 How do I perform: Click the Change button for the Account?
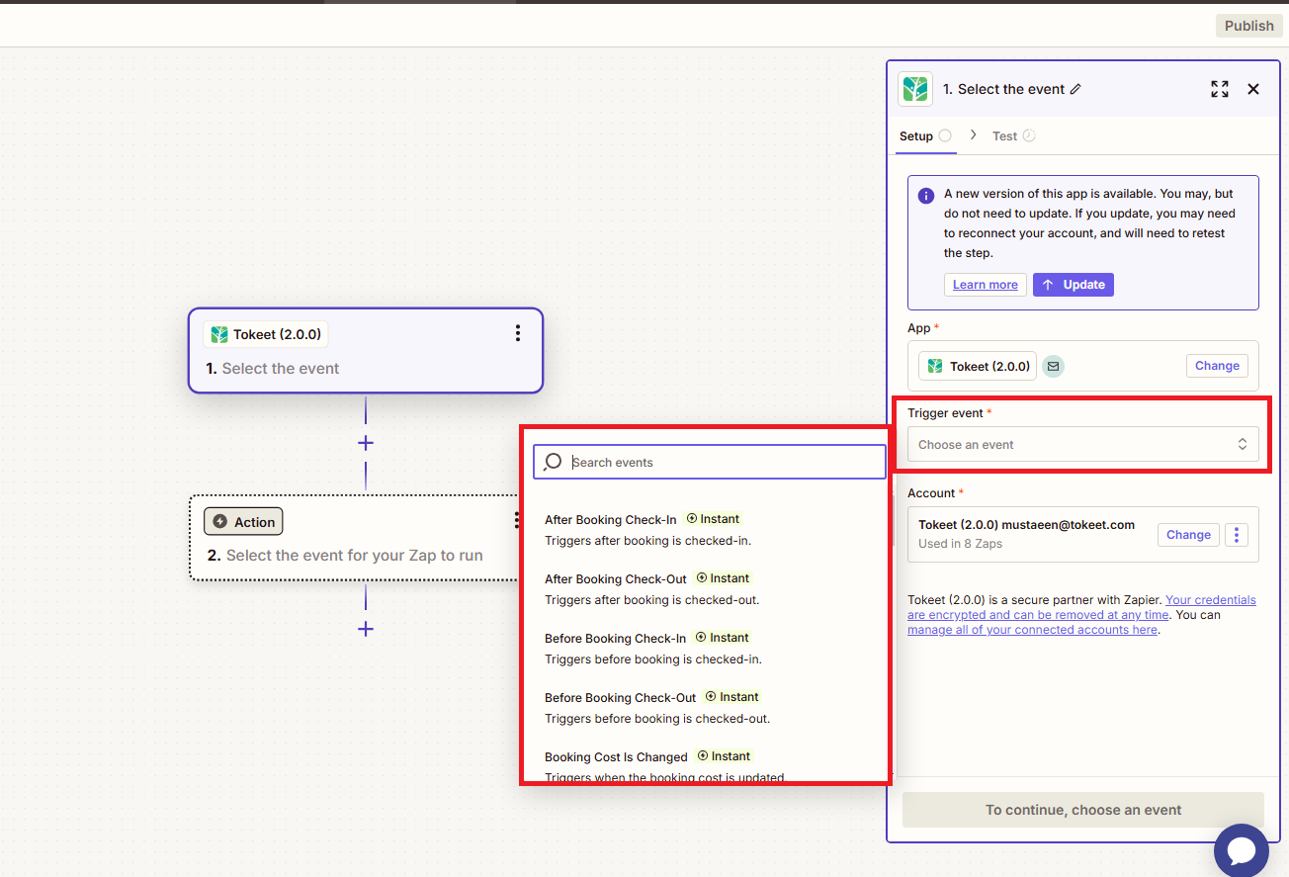click(1188, 535)
